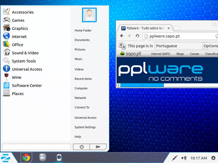218x163 pixels.
Task: Click the Chrome forward arrow
Action: coord(129,36)
